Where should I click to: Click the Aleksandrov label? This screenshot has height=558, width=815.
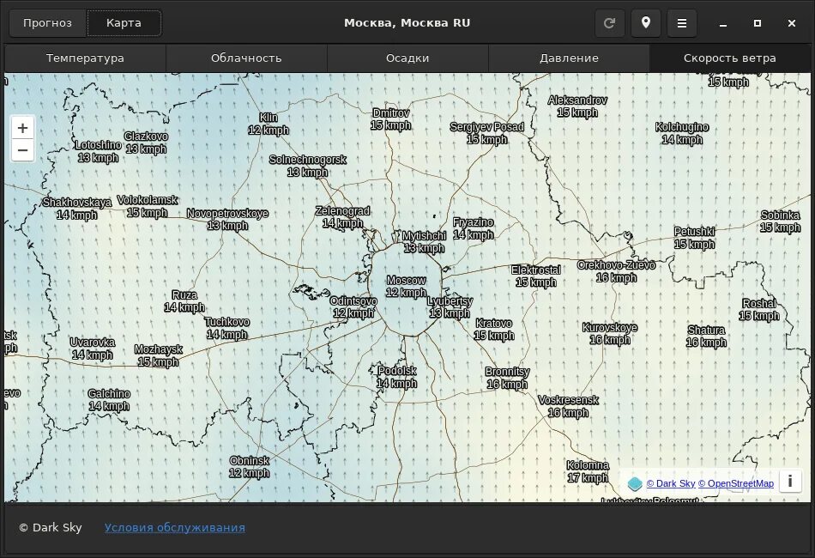pos(577,106)
